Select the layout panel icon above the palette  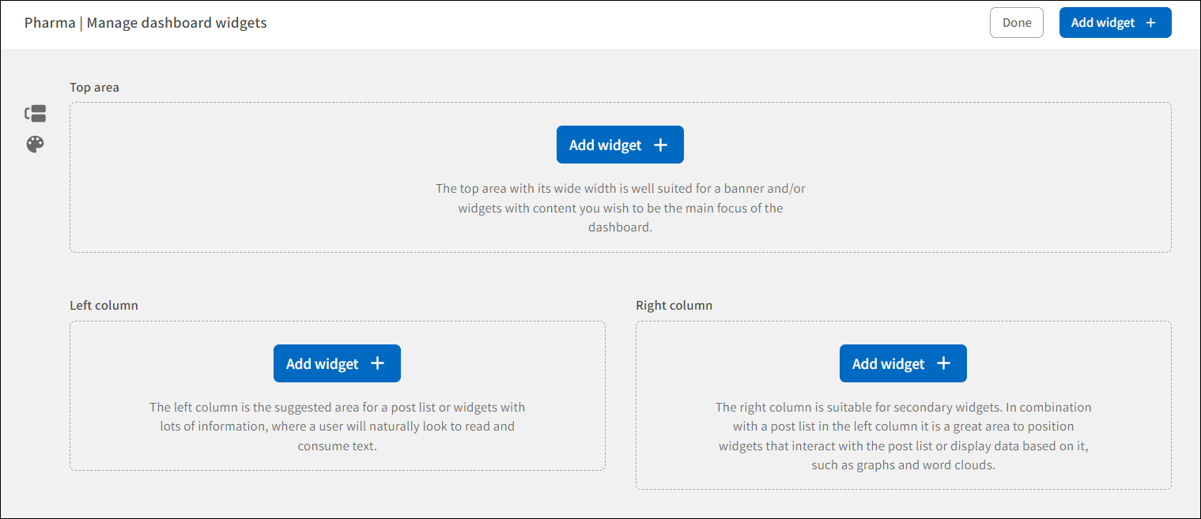pos(35,113)
